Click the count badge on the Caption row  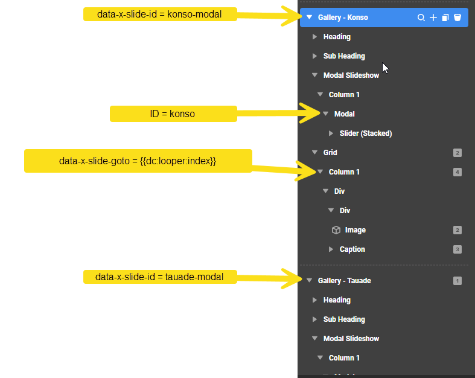coord(457,249)
